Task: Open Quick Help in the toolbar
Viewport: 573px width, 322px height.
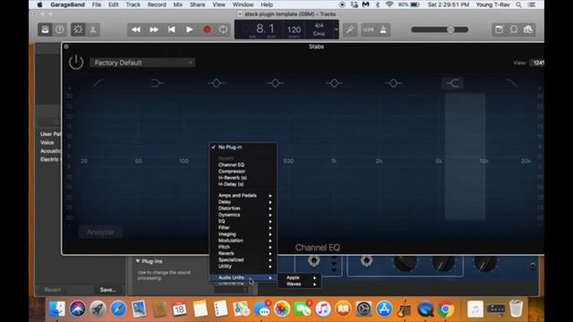Action: 60,30
